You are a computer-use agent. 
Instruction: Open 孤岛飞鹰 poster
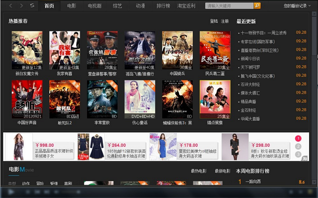click(140, 50)
